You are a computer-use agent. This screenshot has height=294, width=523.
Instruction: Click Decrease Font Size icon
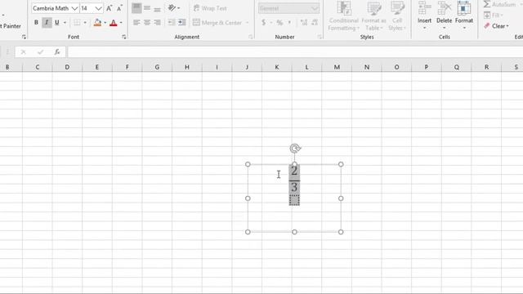[119, 8]
